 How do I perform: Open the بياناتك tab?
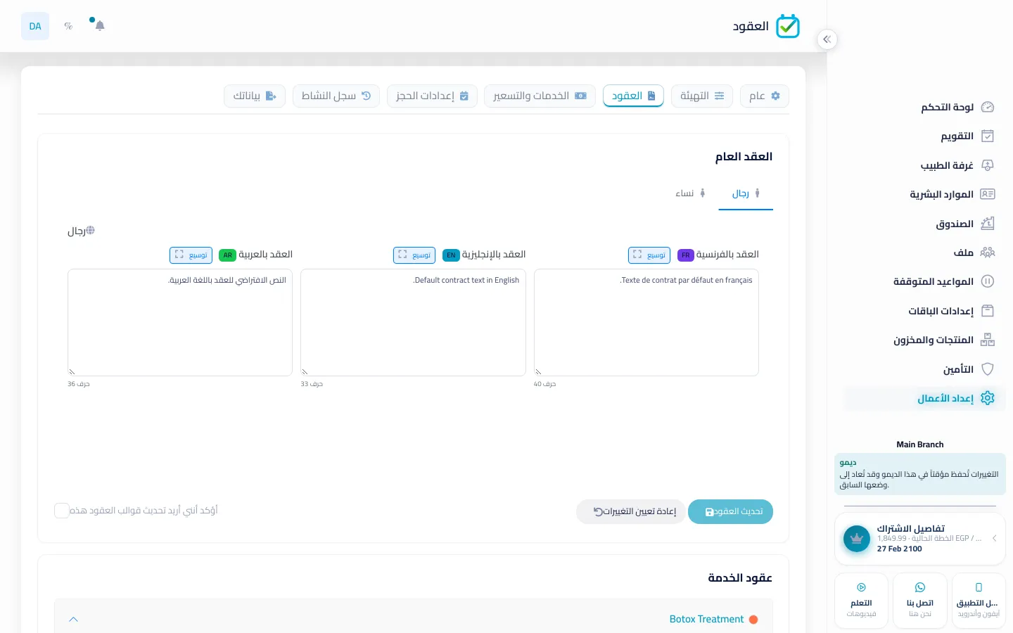pyautogui.click(x=255, y=96)
